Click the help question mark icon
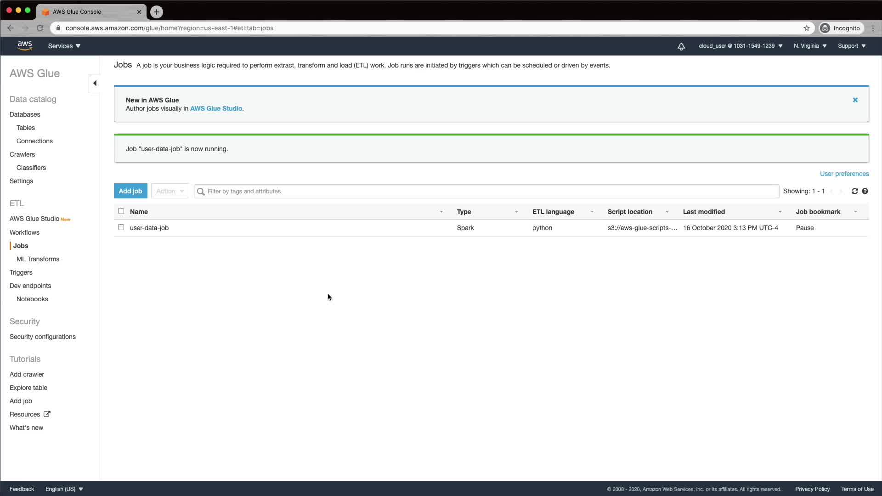Image resolution: width=882 pixels, height=496 pixels. click(x=865, y=191)
